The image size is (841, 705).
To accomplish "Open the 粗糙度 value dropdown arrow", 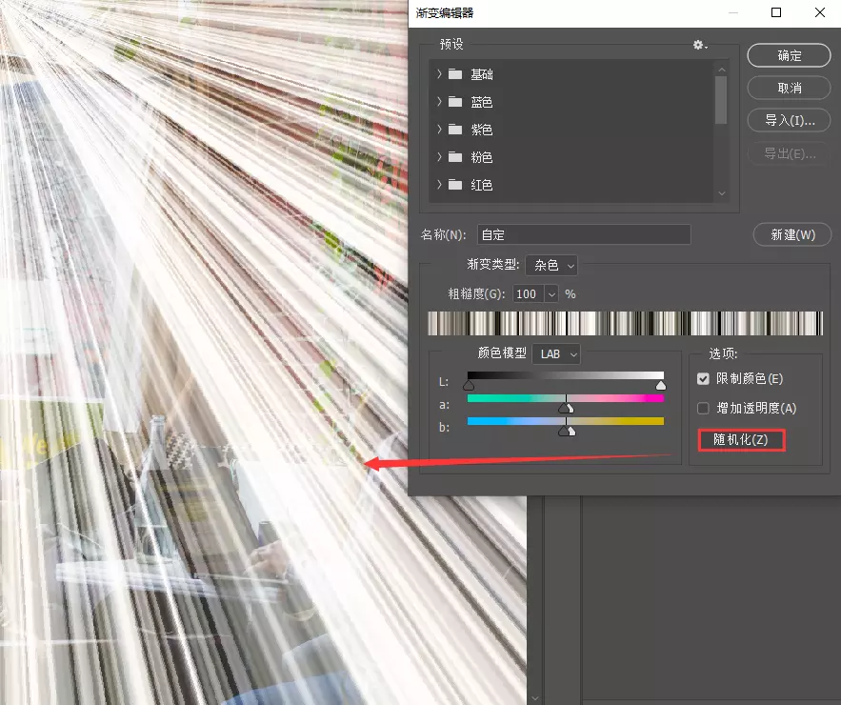I will (551, 294).
